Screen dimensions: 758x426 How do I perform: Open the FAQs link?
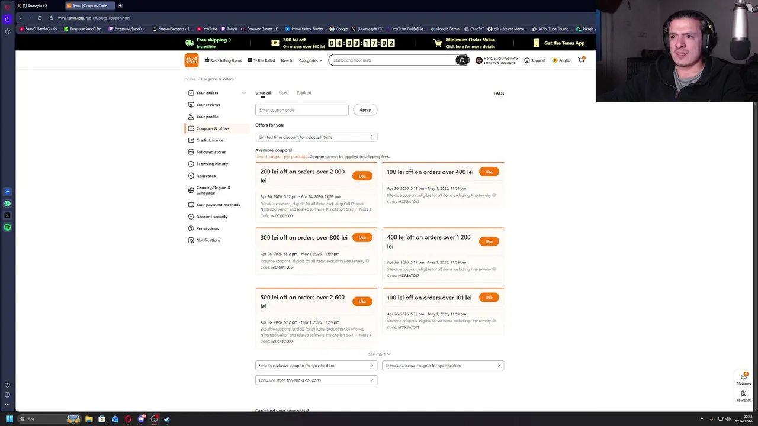(x=499, y=93)
